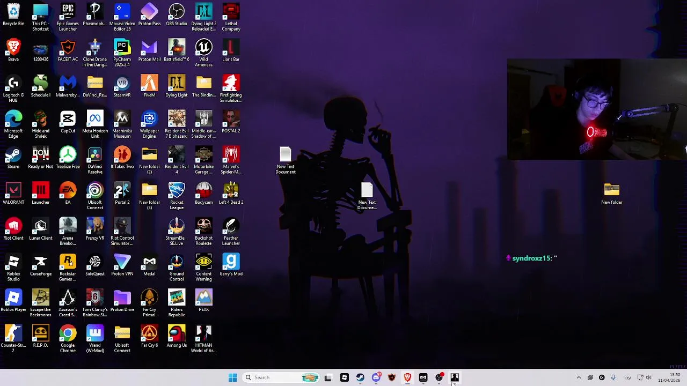This screenshot has height=386, width=687.
Task: Select It Takes Two desktop icon
Action: (122, 158)
